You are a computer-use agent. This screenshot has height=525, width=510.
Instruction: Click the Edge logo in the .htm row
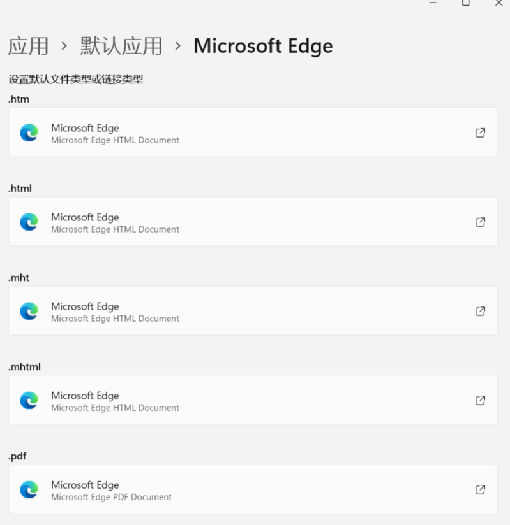click(x=29, y=133)
